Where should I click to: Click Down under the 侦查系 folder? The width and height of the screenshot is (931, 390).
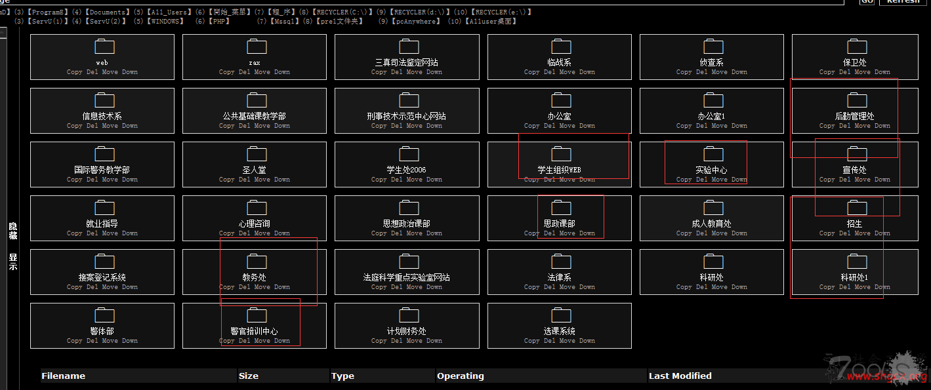click(739, 72)
